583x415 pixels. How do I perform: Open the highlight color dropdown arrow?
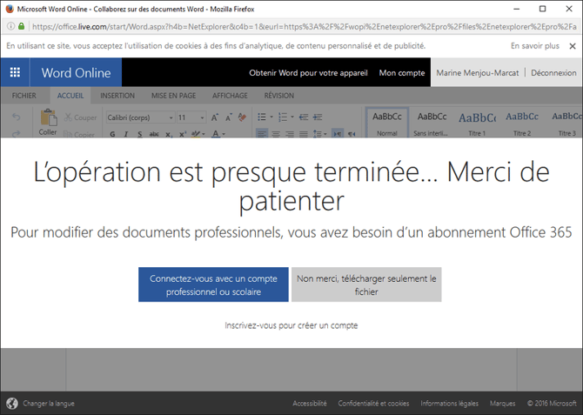[203, 134]
